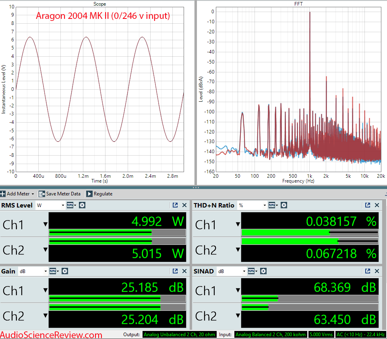Open the Save Meter Data tool

(x=60, y=193)
